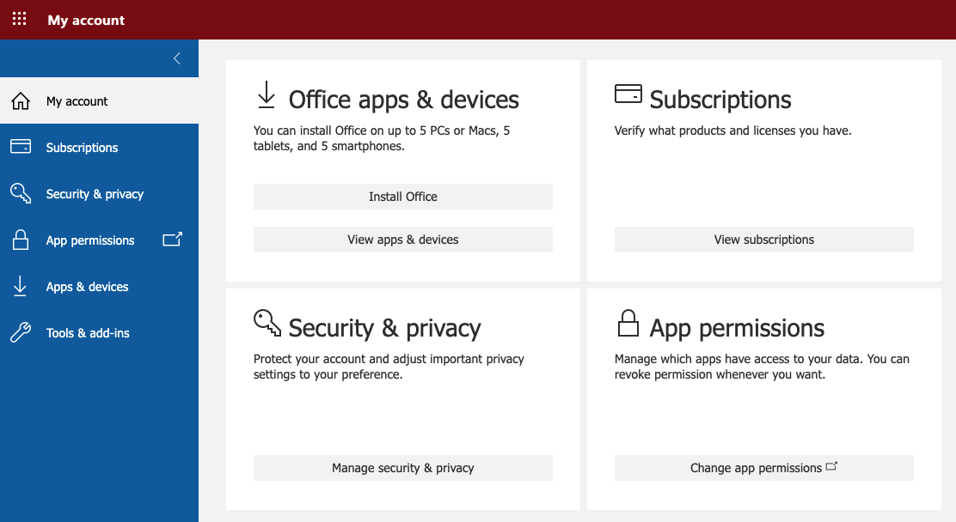Click the lock icon beside App permissions
The width and height of the screenshot is (956, 522).
click(21, 240)
